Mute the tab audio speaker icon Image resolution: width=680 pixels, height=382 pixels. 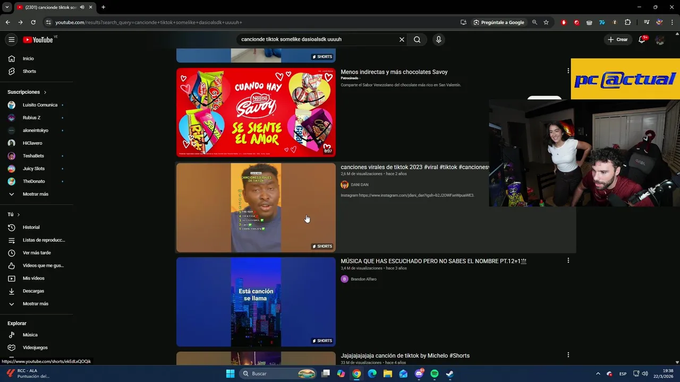(82, 7)
